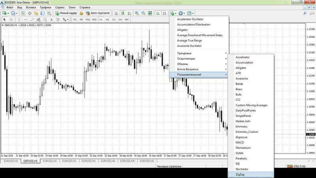Viewport: 316px width, 178px height.
Task: Show the Market Watch window icon
Action: coord(23,13)
